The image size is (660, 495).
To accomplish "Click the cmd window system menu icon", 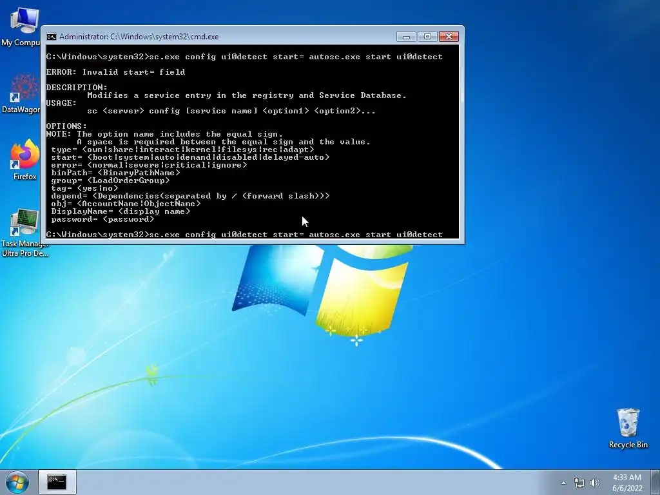I will click(x=52, y=37).
